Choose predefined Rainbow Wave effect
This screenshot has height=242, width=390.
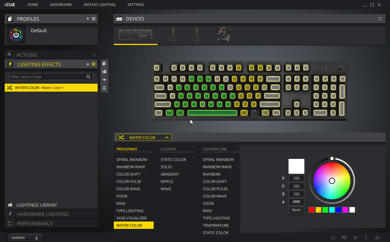[131, 167]
